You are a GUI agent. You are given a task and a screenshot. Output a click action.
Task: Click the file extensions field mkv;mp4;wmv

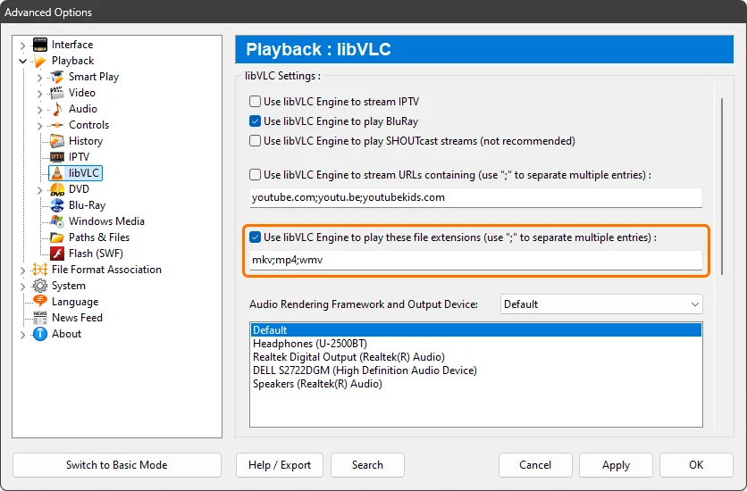point(476,260)
